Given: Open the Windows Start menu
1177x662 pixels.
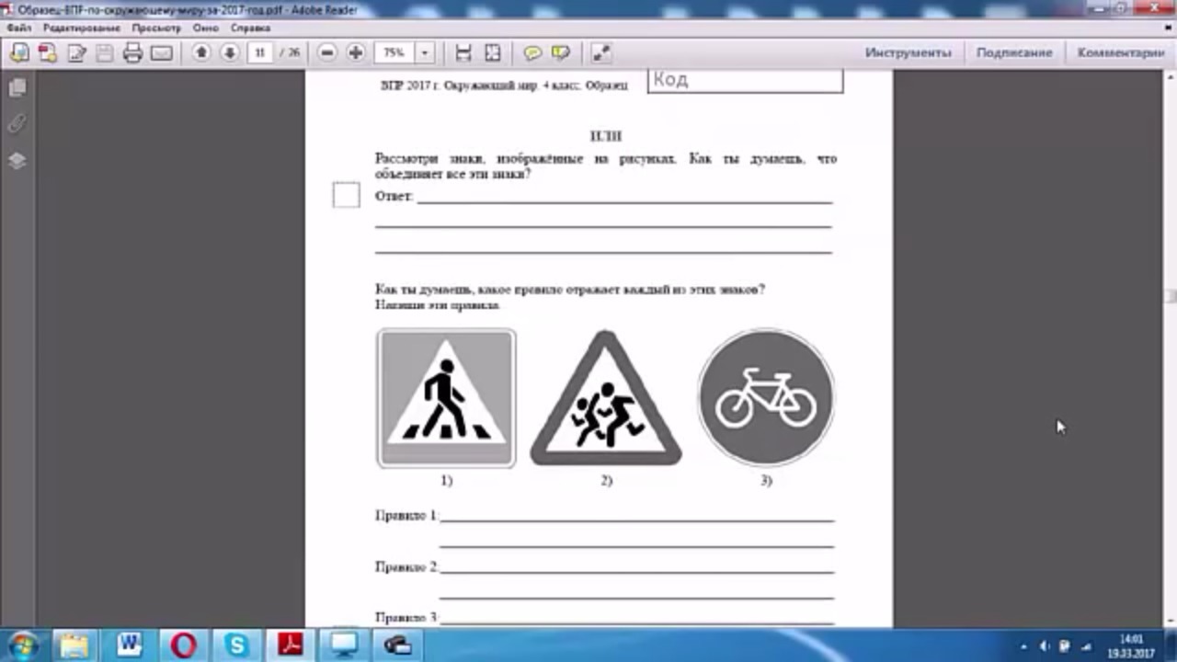Looking at the screenshot, I should 22,644.
